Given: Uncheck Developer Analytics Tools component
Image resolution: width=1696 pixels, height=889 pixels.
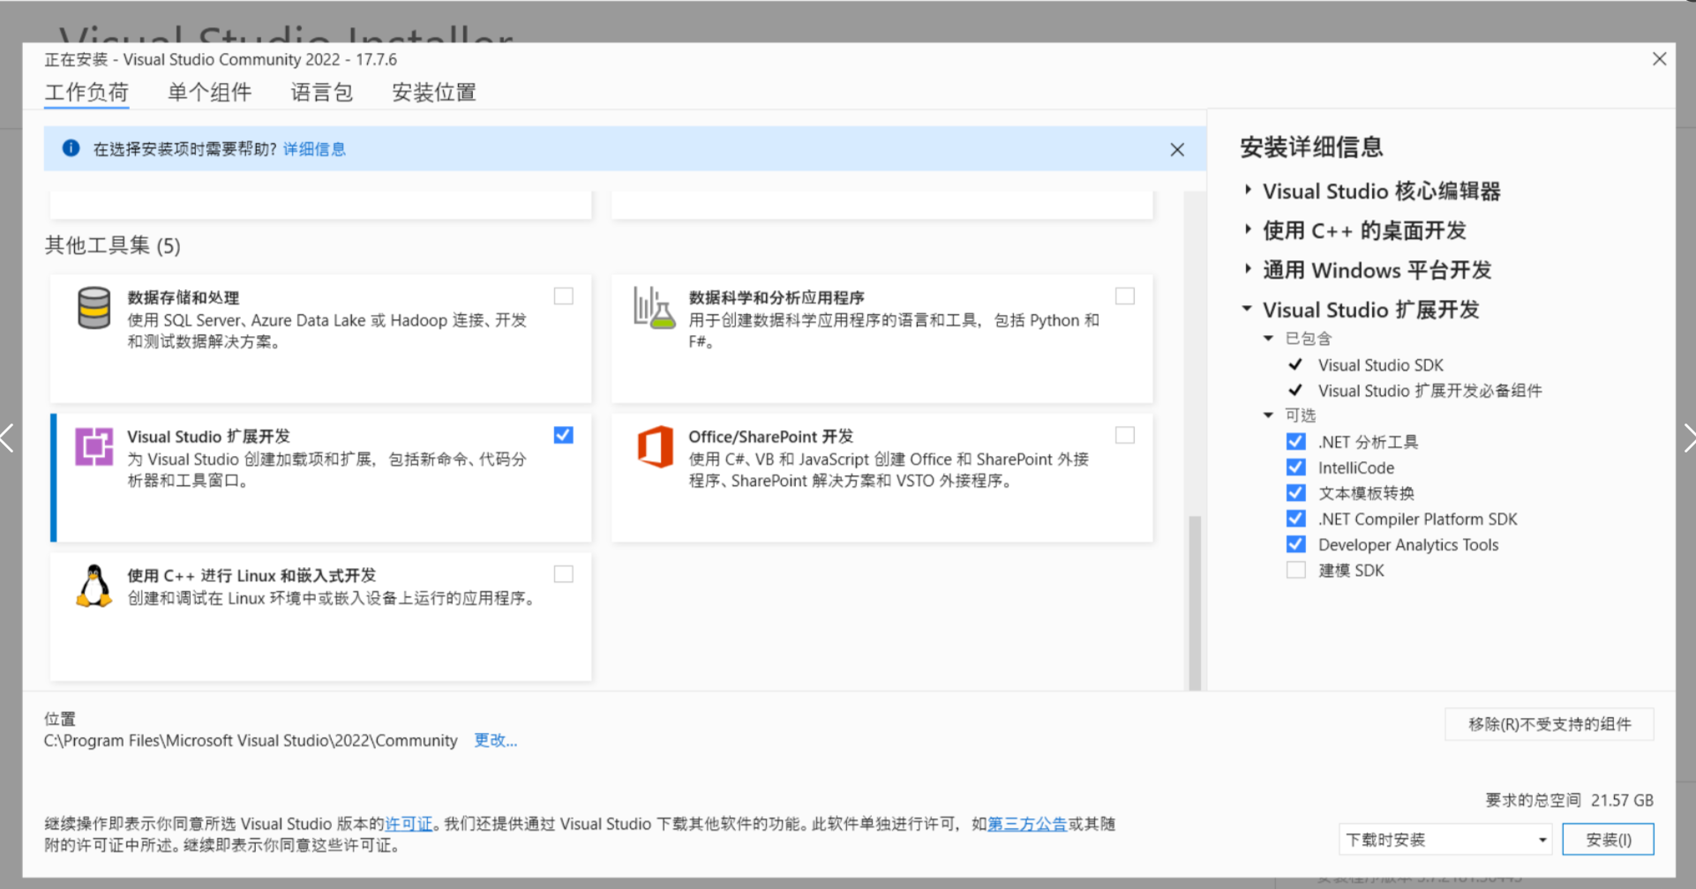Looking at the screenshot, I should 1295,544.
